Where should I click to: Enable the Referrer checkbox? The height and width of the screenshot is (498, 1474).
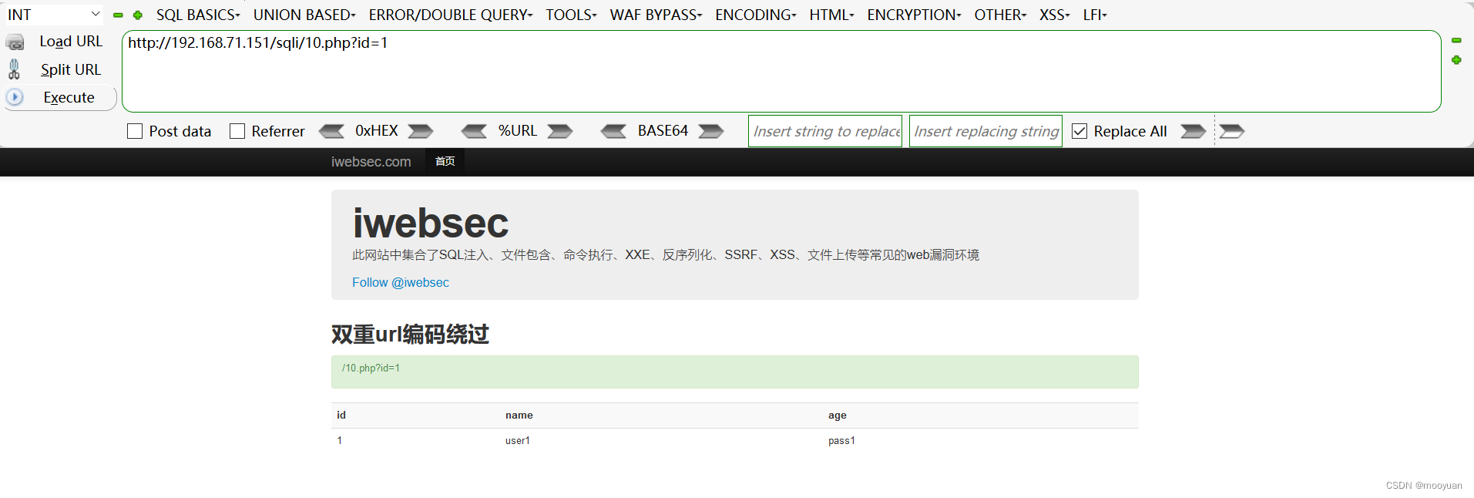coord(237,131)
